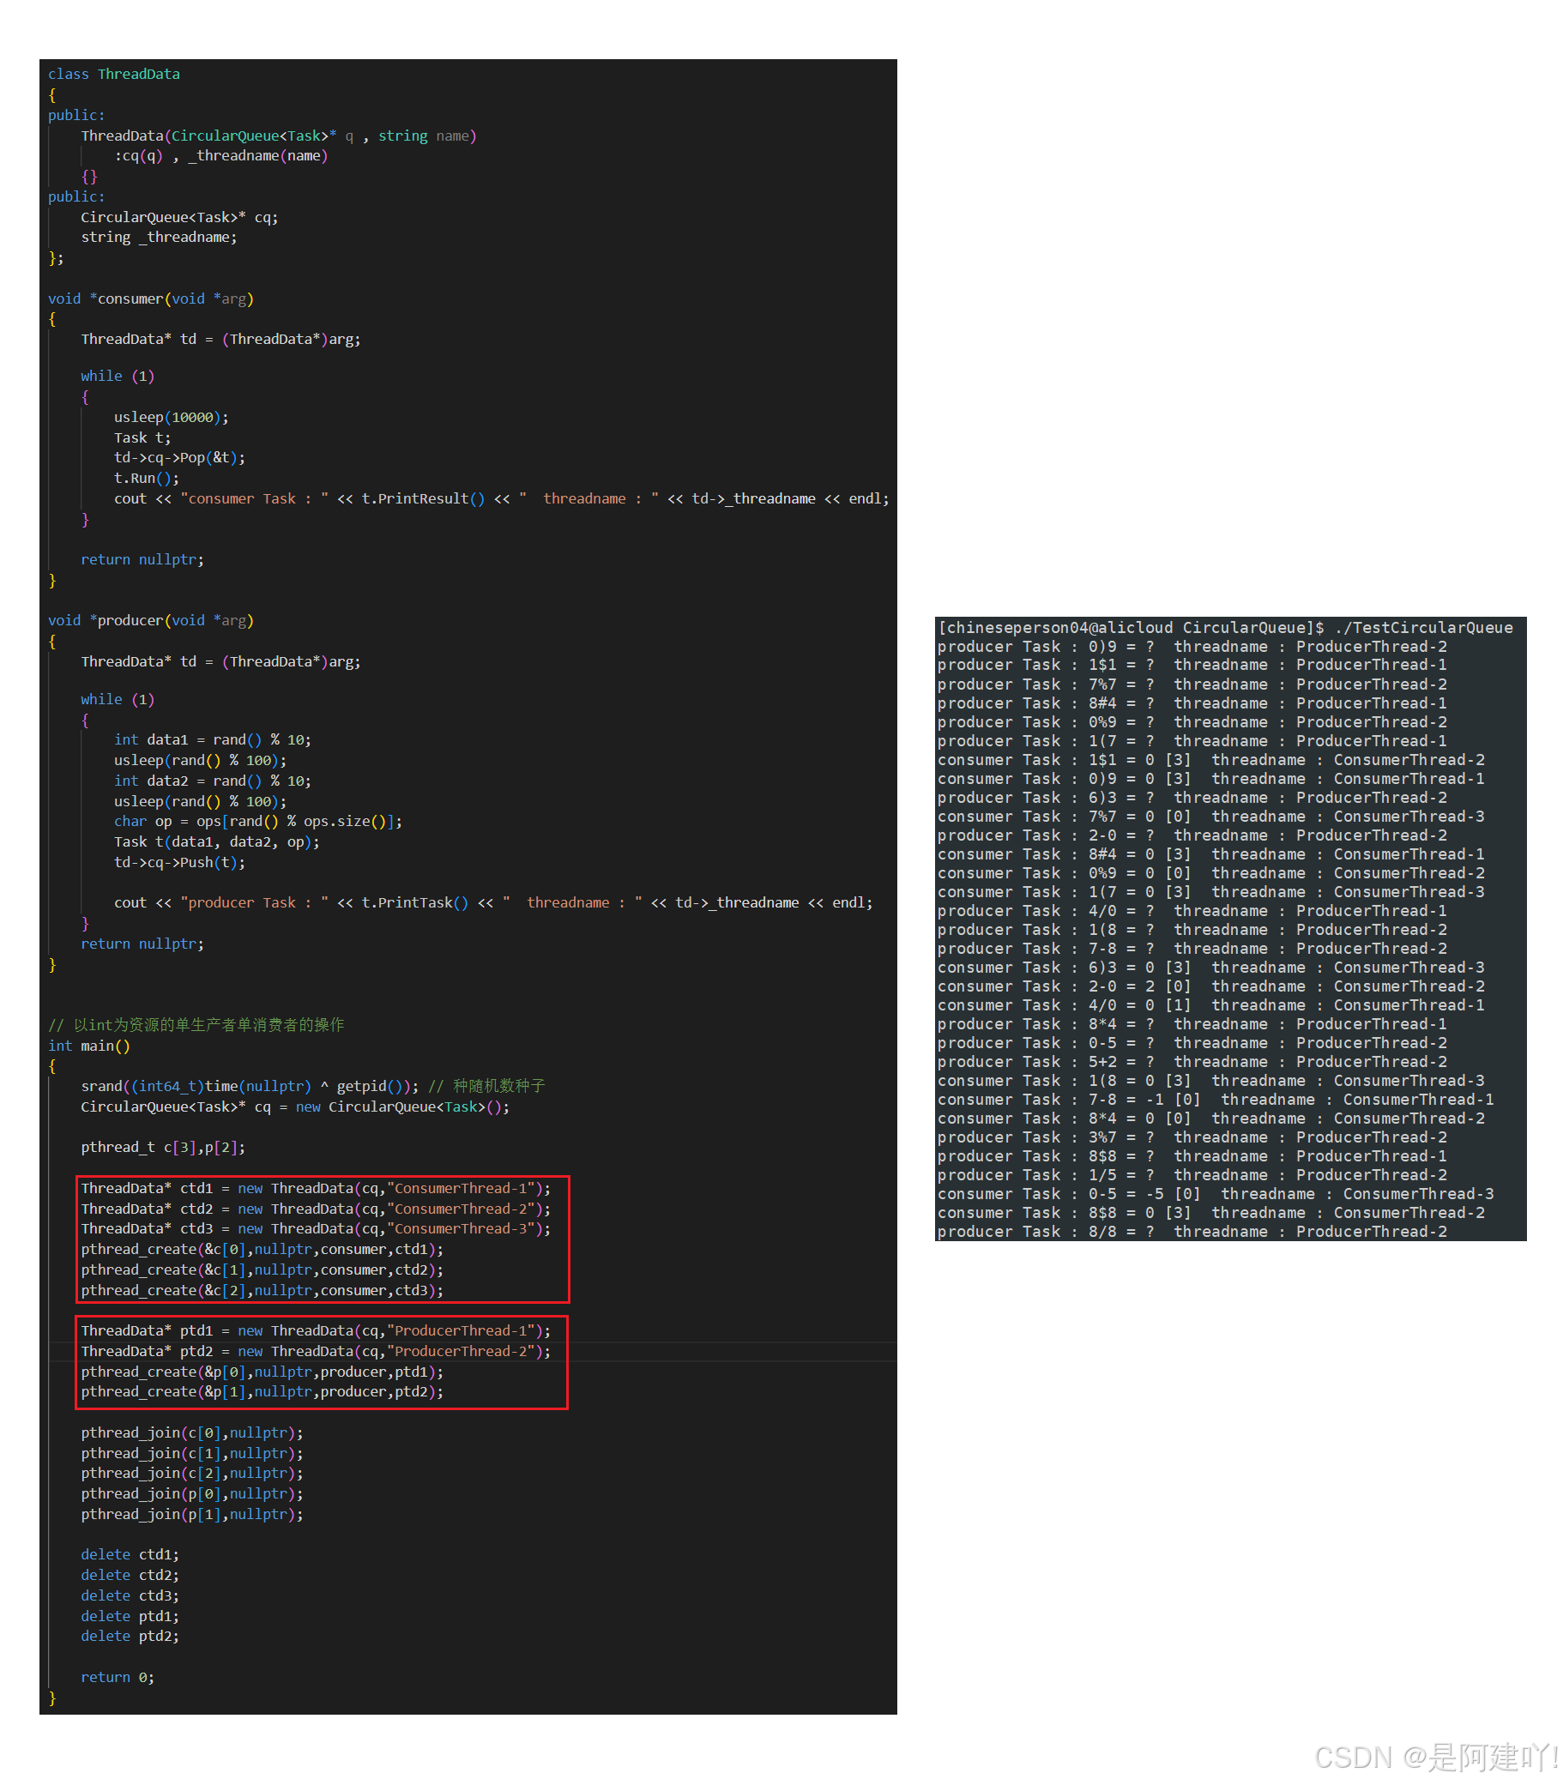
Task: Select the 'td->cq->Pop(&t);' line
Action: click(x=178, y=458)
